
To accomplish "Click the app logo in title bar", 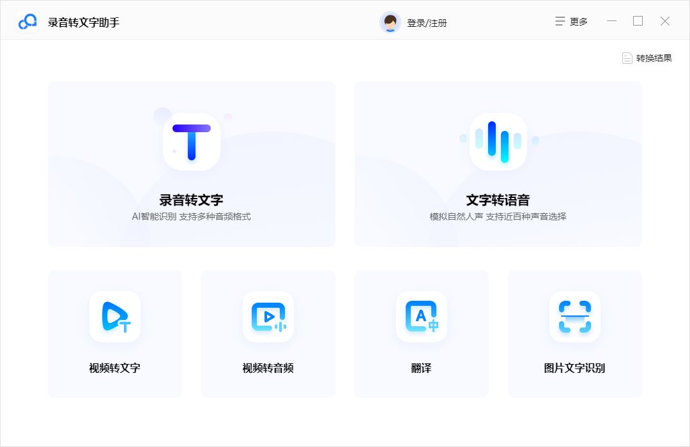I will click(27, 20).
